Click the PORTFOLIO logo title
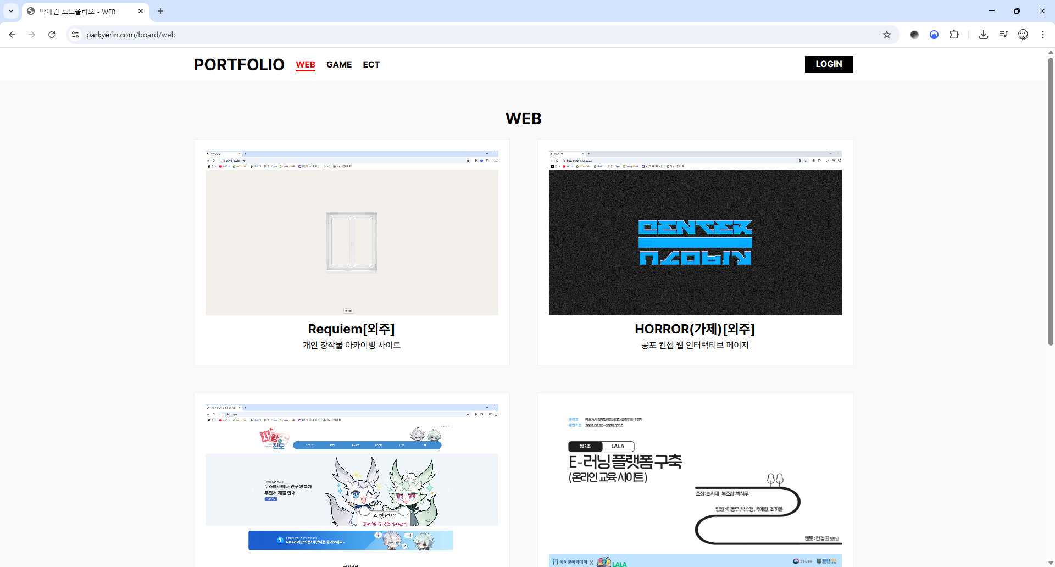Viewport: 1055px width, 567px height. (238, 65)
